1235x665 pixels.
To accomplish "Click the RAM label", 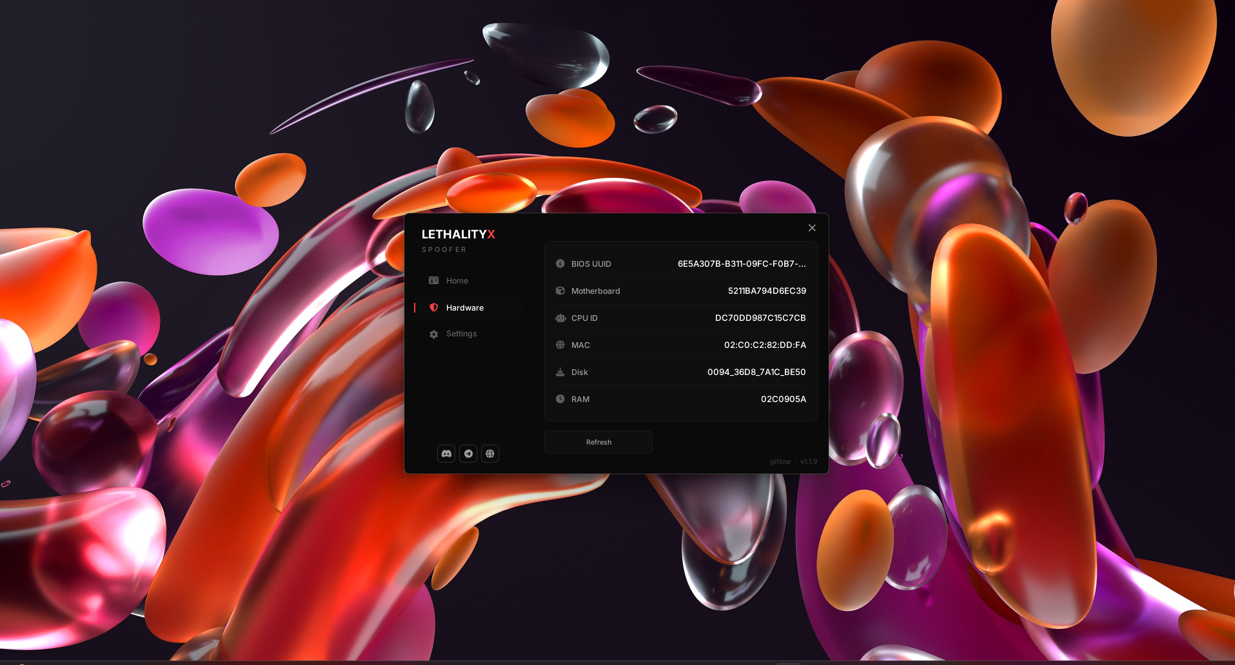I will pos(580,399).
